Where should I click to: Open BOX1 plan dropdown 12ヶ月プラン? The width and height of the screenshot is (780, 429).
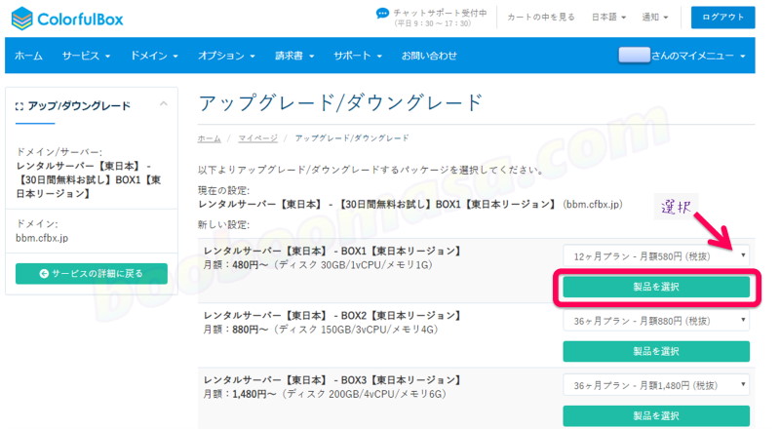click(x=656, y=256)
